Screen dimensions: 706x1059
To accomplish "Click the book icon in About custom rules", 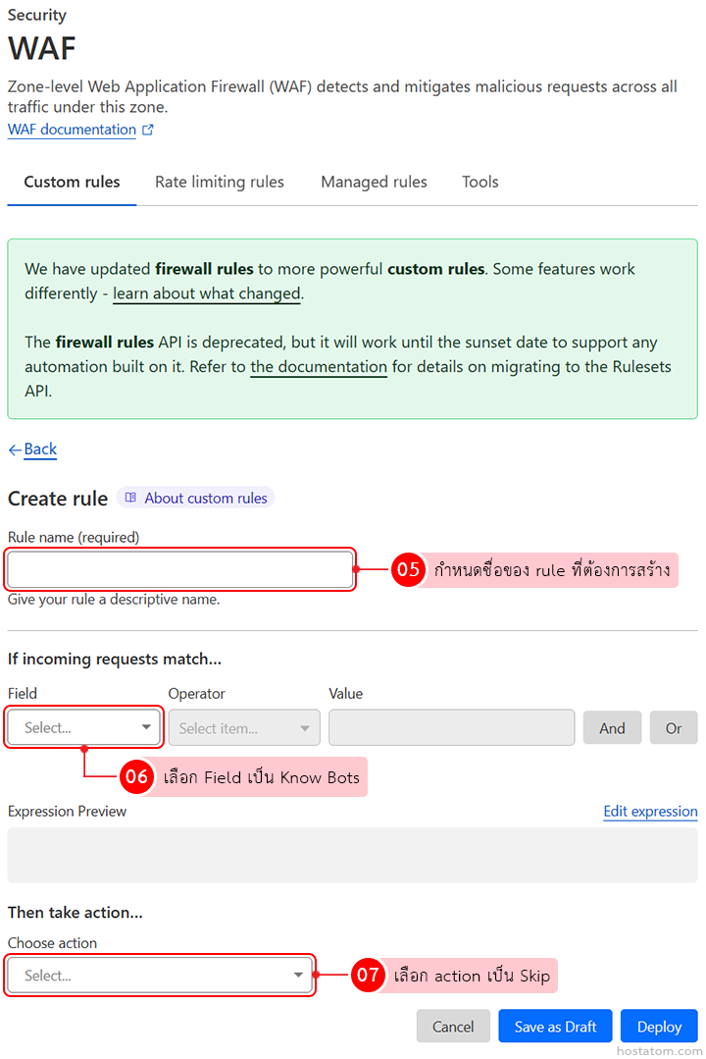I will [x=130, y=499].
